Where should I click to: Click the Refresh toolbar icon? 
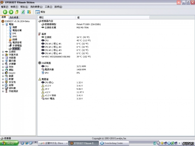coord(23,12)
